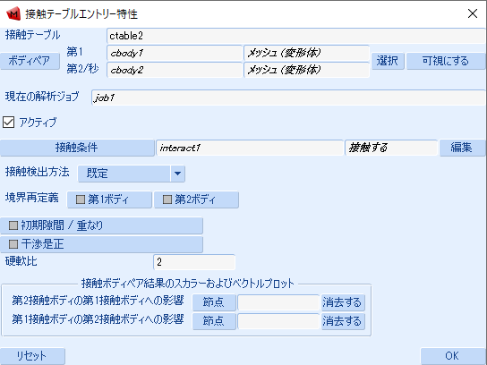Enable 第2ボディ boundary redefinition
This screenshot has height=365, width=487.
coord(196,199)
